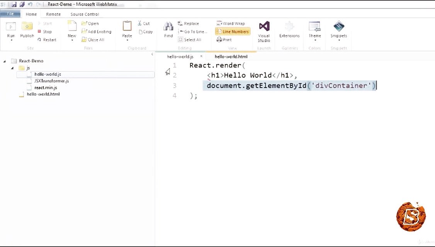This screenshot has height=247, width=435.
Task: Select JSXTransformer.js in file tree
Action: 51,81
